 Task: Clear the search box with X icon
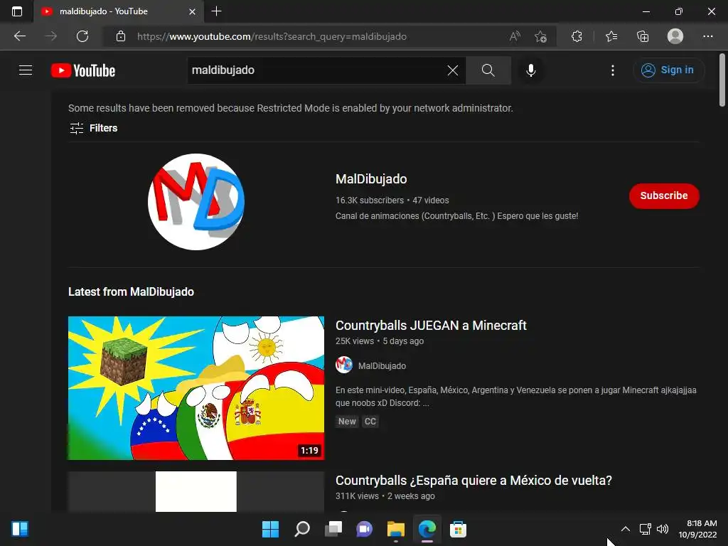click(453, 70)
